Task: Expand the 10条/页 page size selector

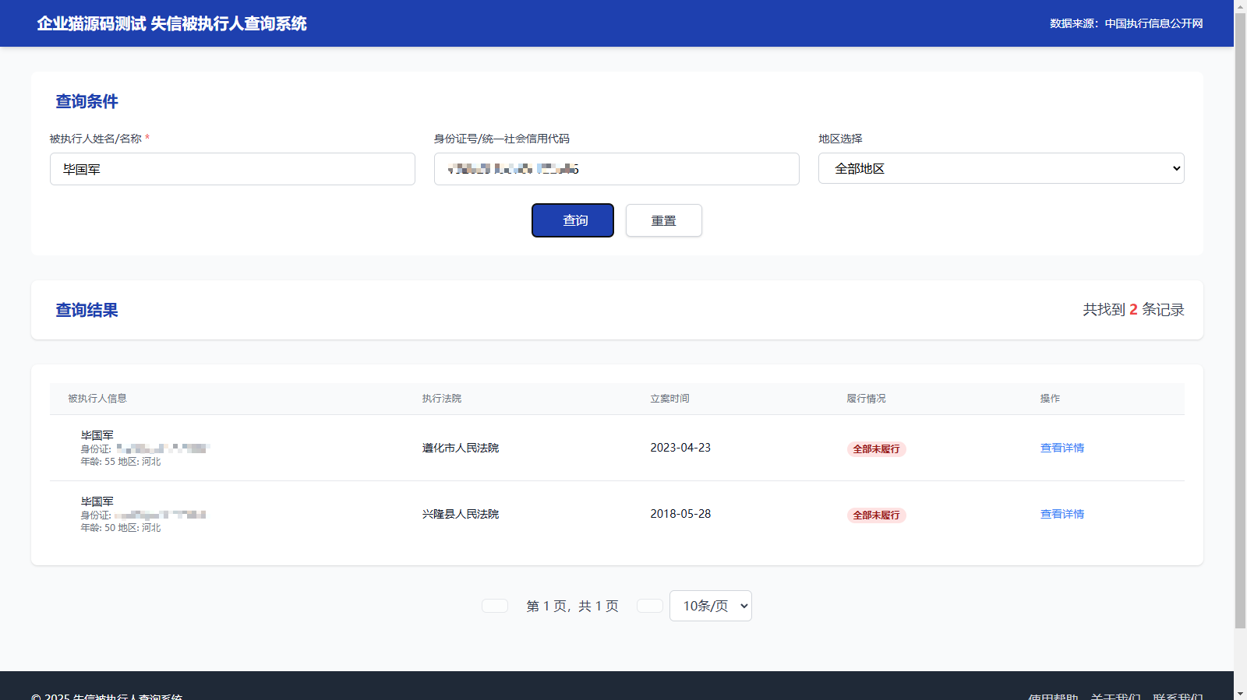Action: pyautogui.click(x=710, y=606)
